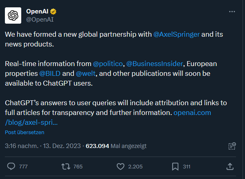Open the post timestamp link
The image size is (245, 179).
click(42, 146)
